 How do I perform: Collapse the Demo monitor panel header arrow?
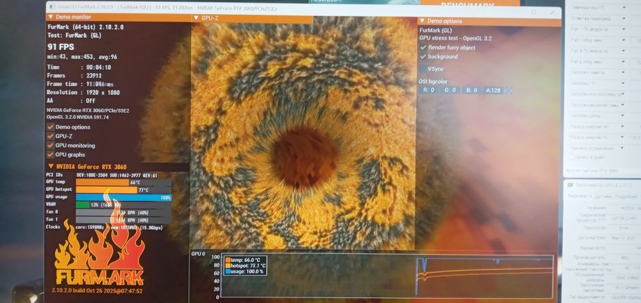50,17
